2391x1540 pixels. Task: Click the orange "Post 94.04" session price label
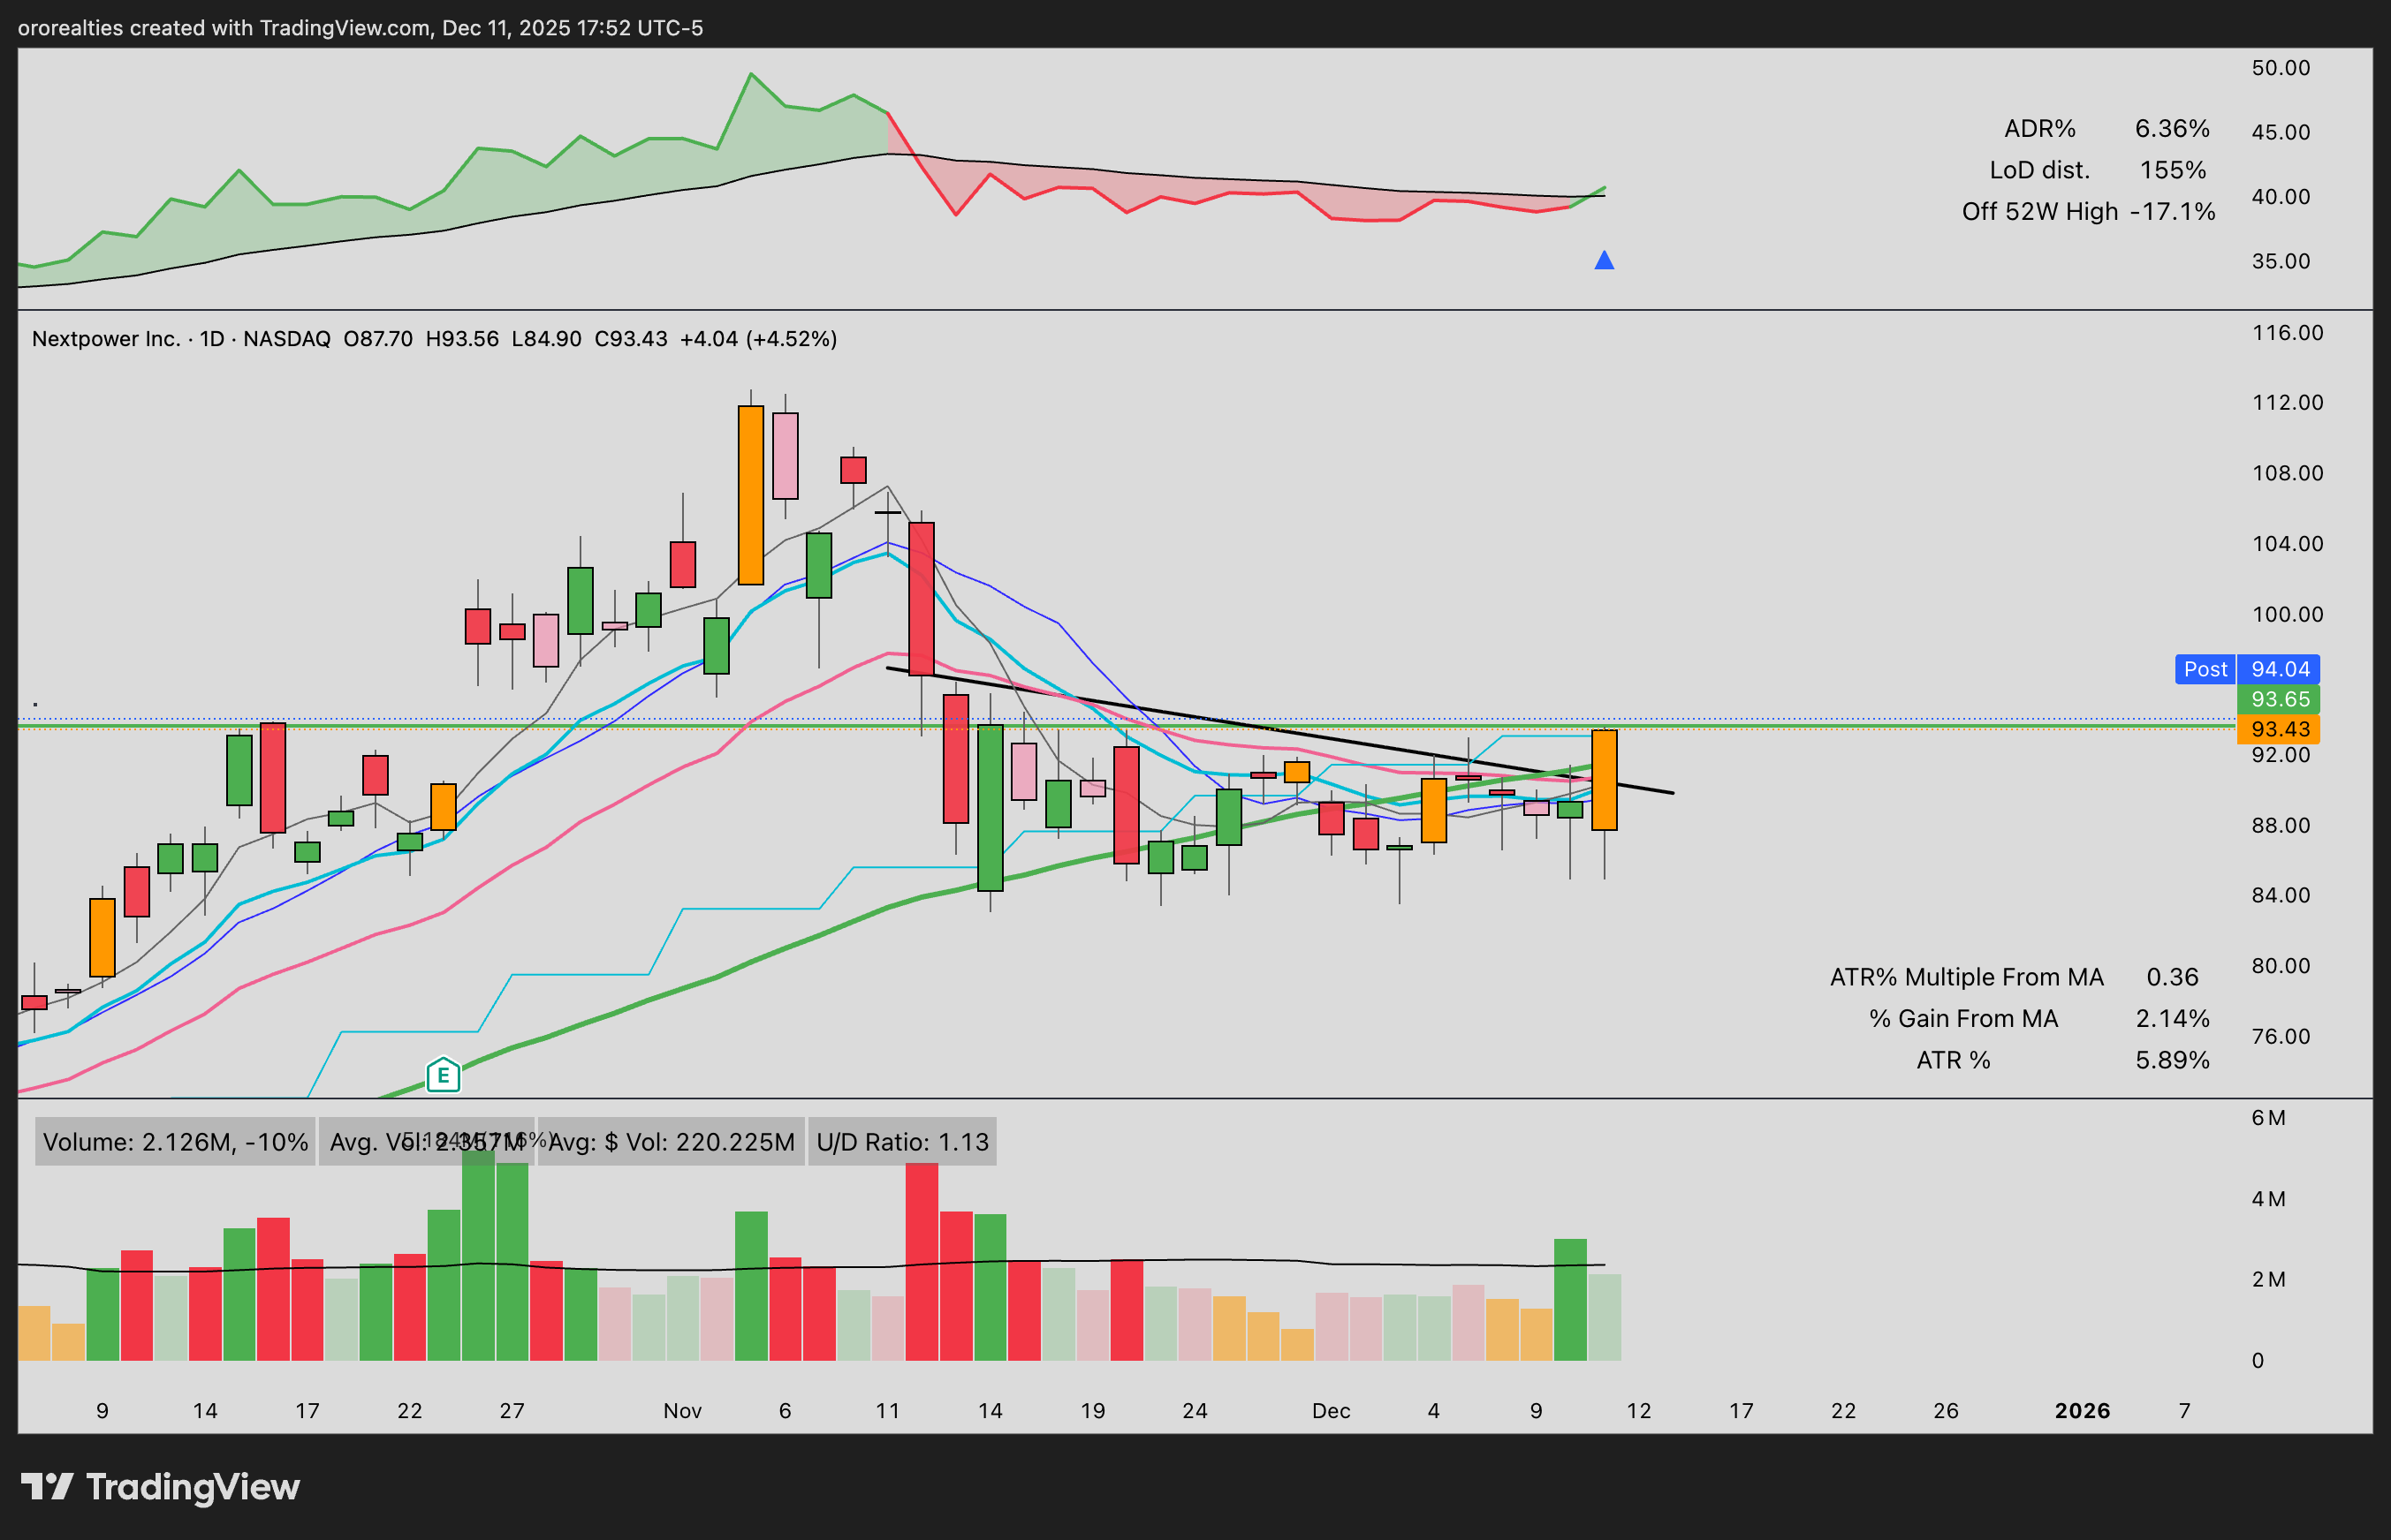(x=2249, y=669)
